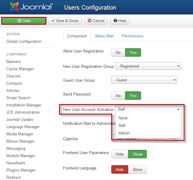Image resolution: width=193 pixels, height=180 pixels.
Task: Switch to the Component tab
Action: (77, 36)
